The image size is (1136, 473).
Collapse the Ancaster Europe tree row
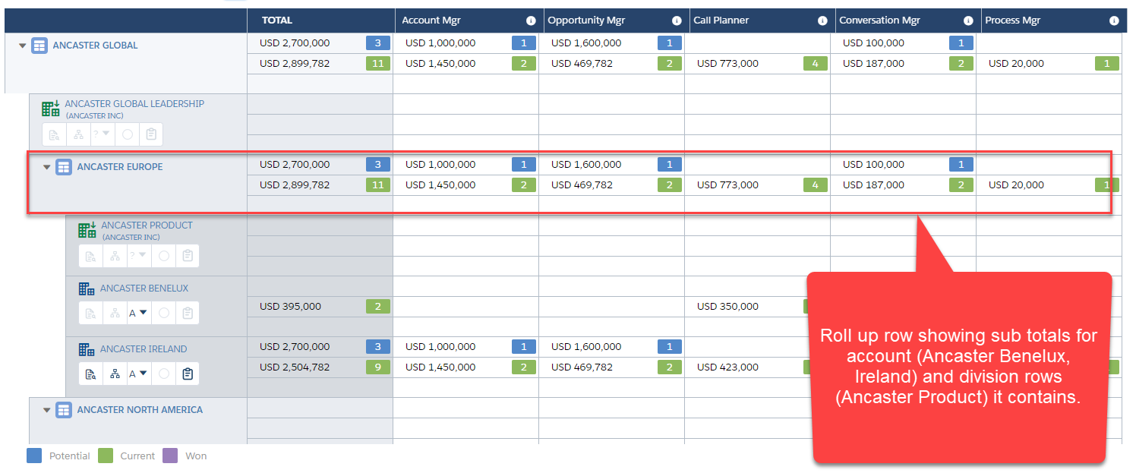[x=47, y=167]
